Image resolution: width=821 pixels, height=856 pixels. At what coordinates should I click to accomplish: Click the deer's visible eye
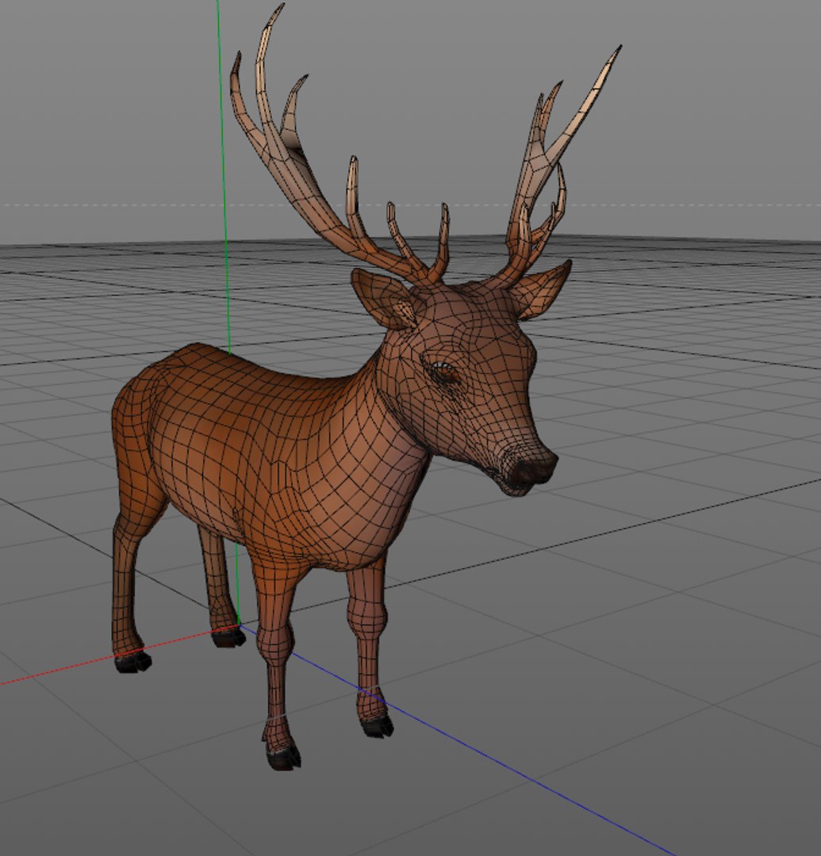coord(444,371)
